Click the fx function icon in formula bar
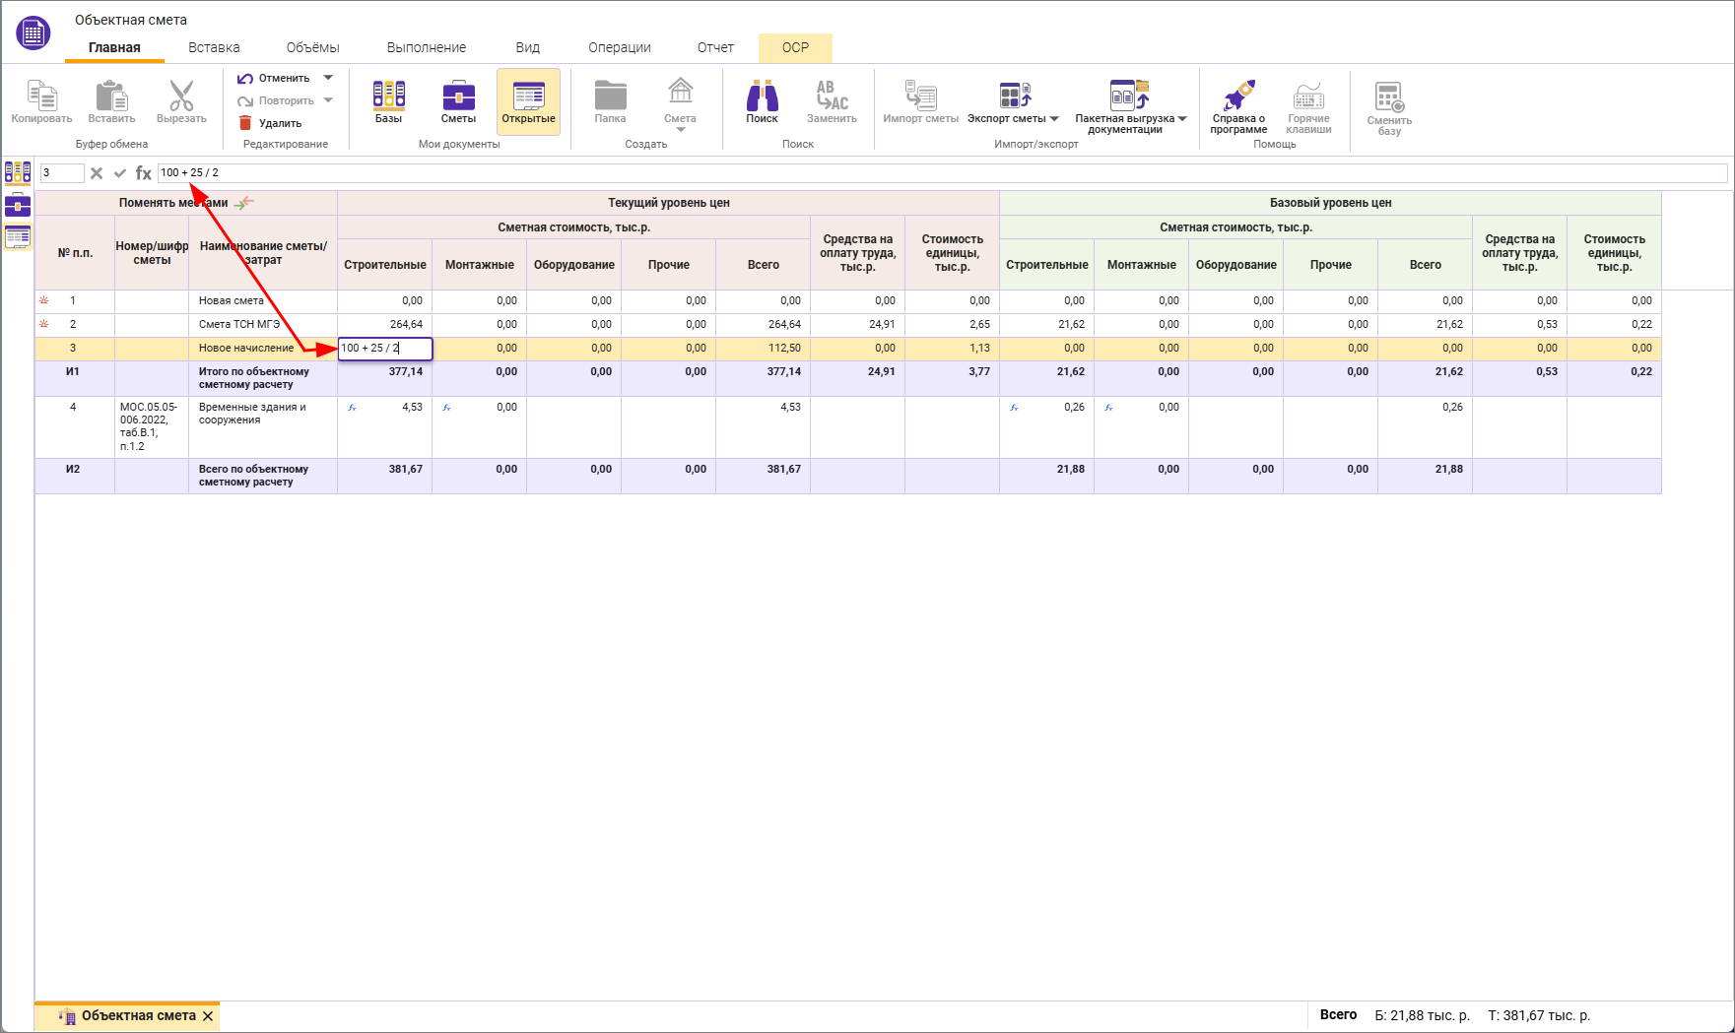1735x1033 pixels. (144, 173)
